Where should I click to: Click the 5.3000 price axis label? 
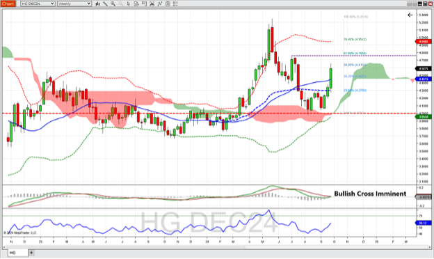[x=424, y=15]
